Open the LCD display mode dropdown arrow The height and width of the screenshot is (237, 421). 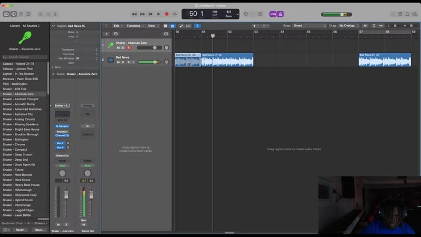pos(237,14)
